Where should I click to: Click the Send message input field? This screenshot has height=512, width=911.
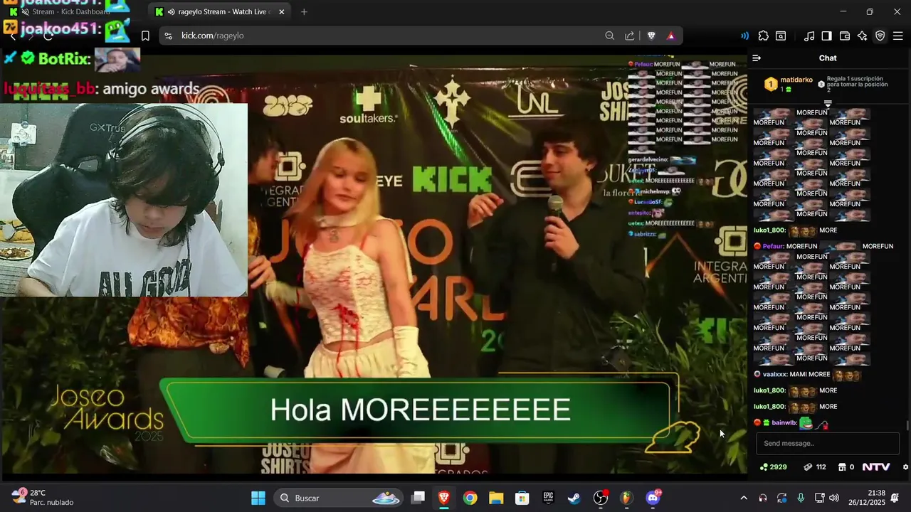click(x=828, y=443)
